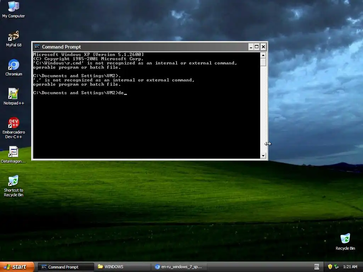Close the Command Prompt window
This screenshot has height=272, width=363.
[263, 47]
